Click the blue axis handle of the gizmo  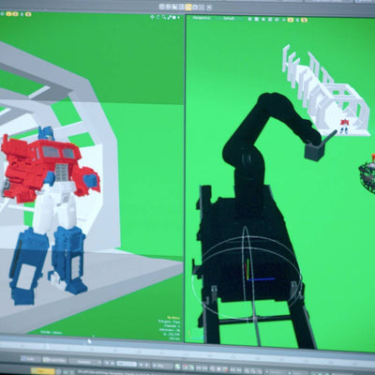click(x=262, y=279)
